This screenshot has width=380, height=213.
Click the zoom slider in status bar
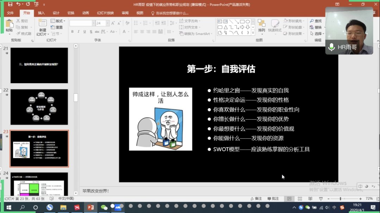click(345, 199)
